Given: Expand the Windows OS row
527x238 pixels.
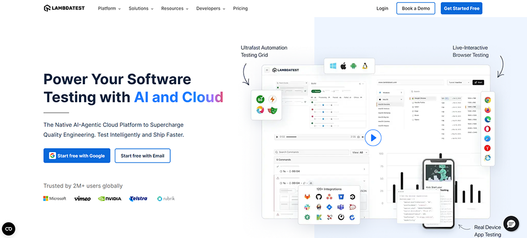Looking at the screenshot, I should 390,92.
